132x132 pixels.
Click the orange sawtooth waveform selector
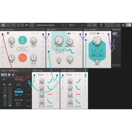(23, 58)
